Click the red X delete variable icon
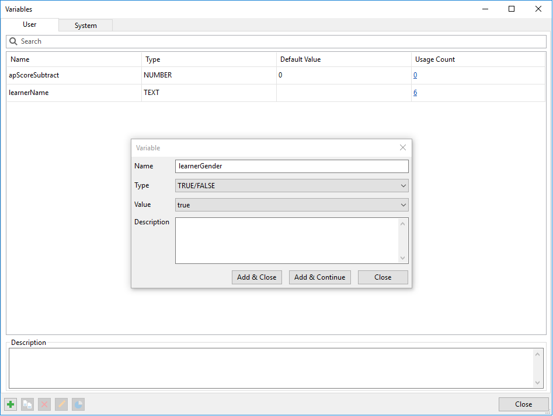 [x=44, y=404]
